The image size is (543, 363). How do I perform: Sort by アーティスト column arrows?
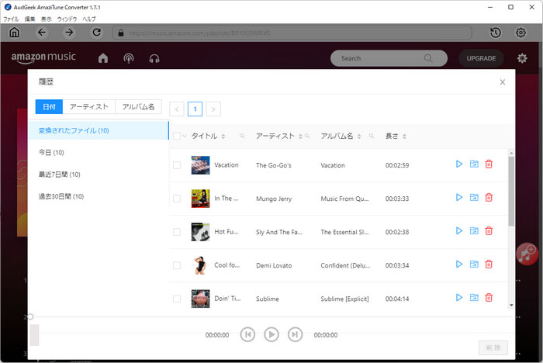[x=301, y=137]
